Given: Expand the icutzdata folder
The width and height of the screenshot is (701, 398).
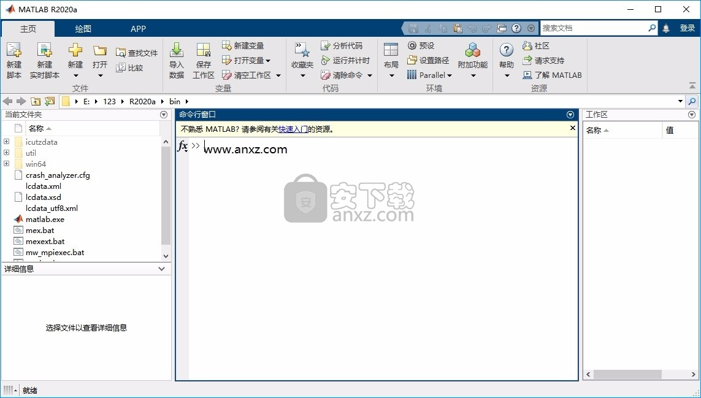Looking at the screenshot, I should (7, 142).
